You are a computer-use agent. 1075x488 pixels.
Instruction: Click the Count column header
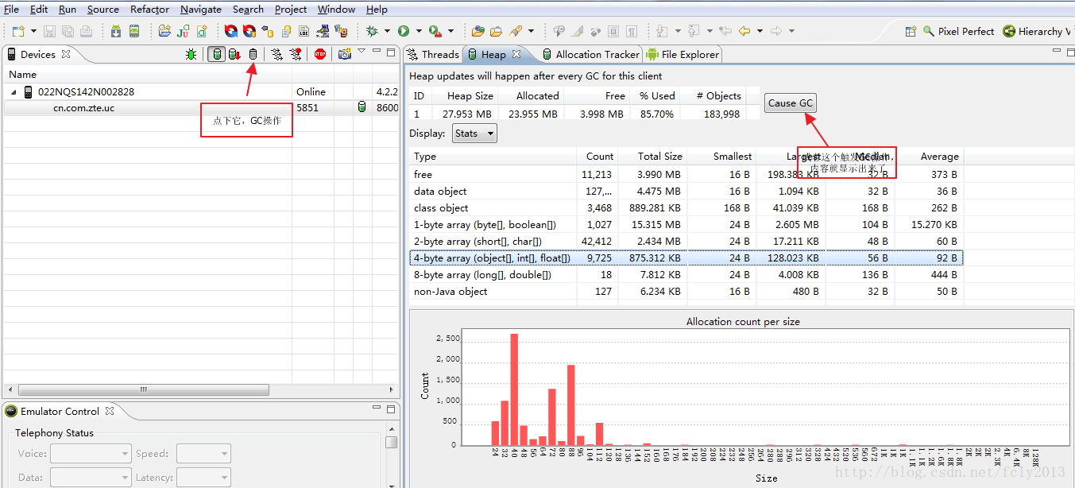click(597, 157)
